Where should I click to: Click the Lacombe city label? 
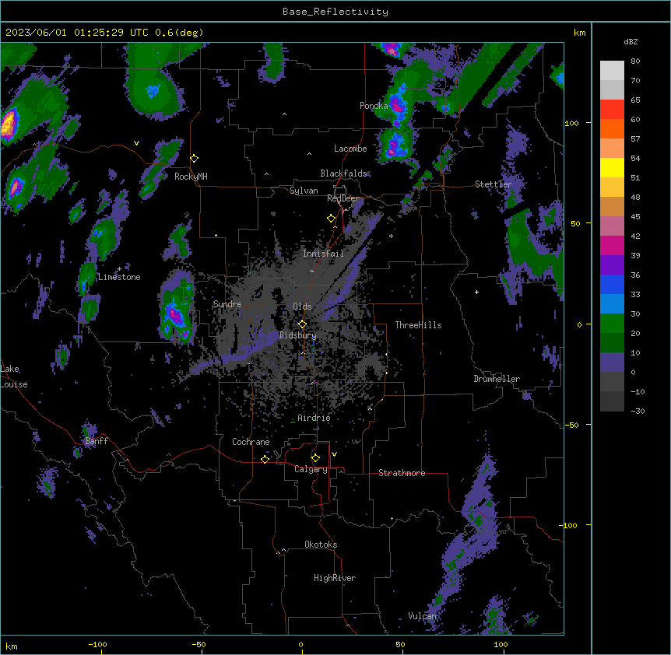point(350,149)
